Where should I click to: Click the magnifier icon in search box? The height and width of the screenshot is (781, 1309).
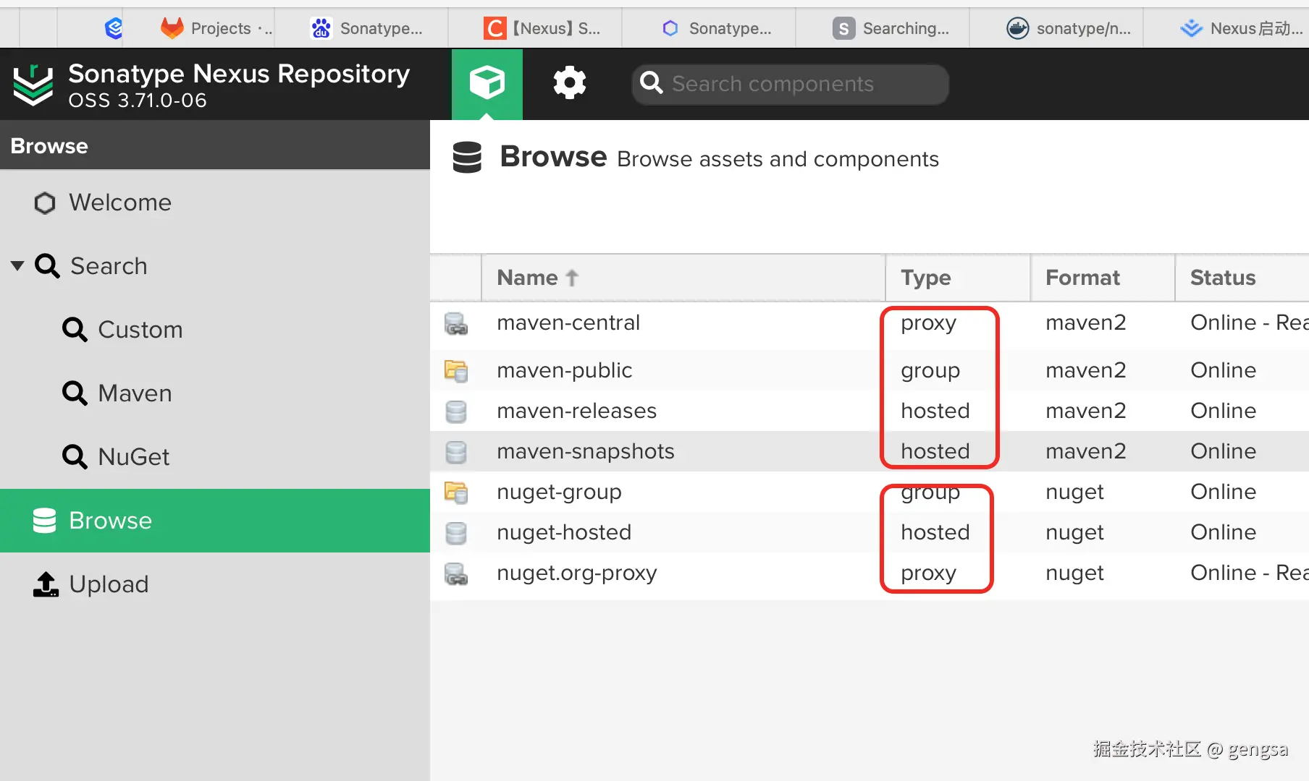click(652, 83)
